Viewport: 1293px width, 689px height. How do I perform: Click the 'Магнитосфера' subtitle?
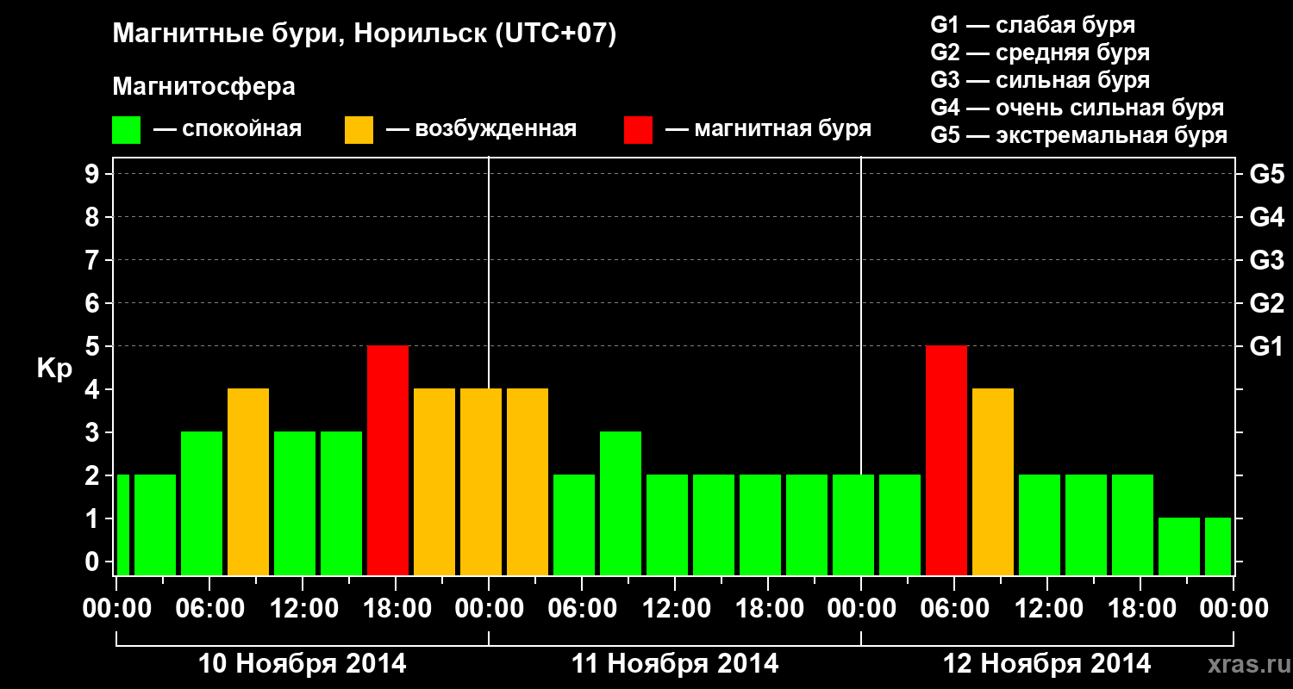click(x=203, y=87)
